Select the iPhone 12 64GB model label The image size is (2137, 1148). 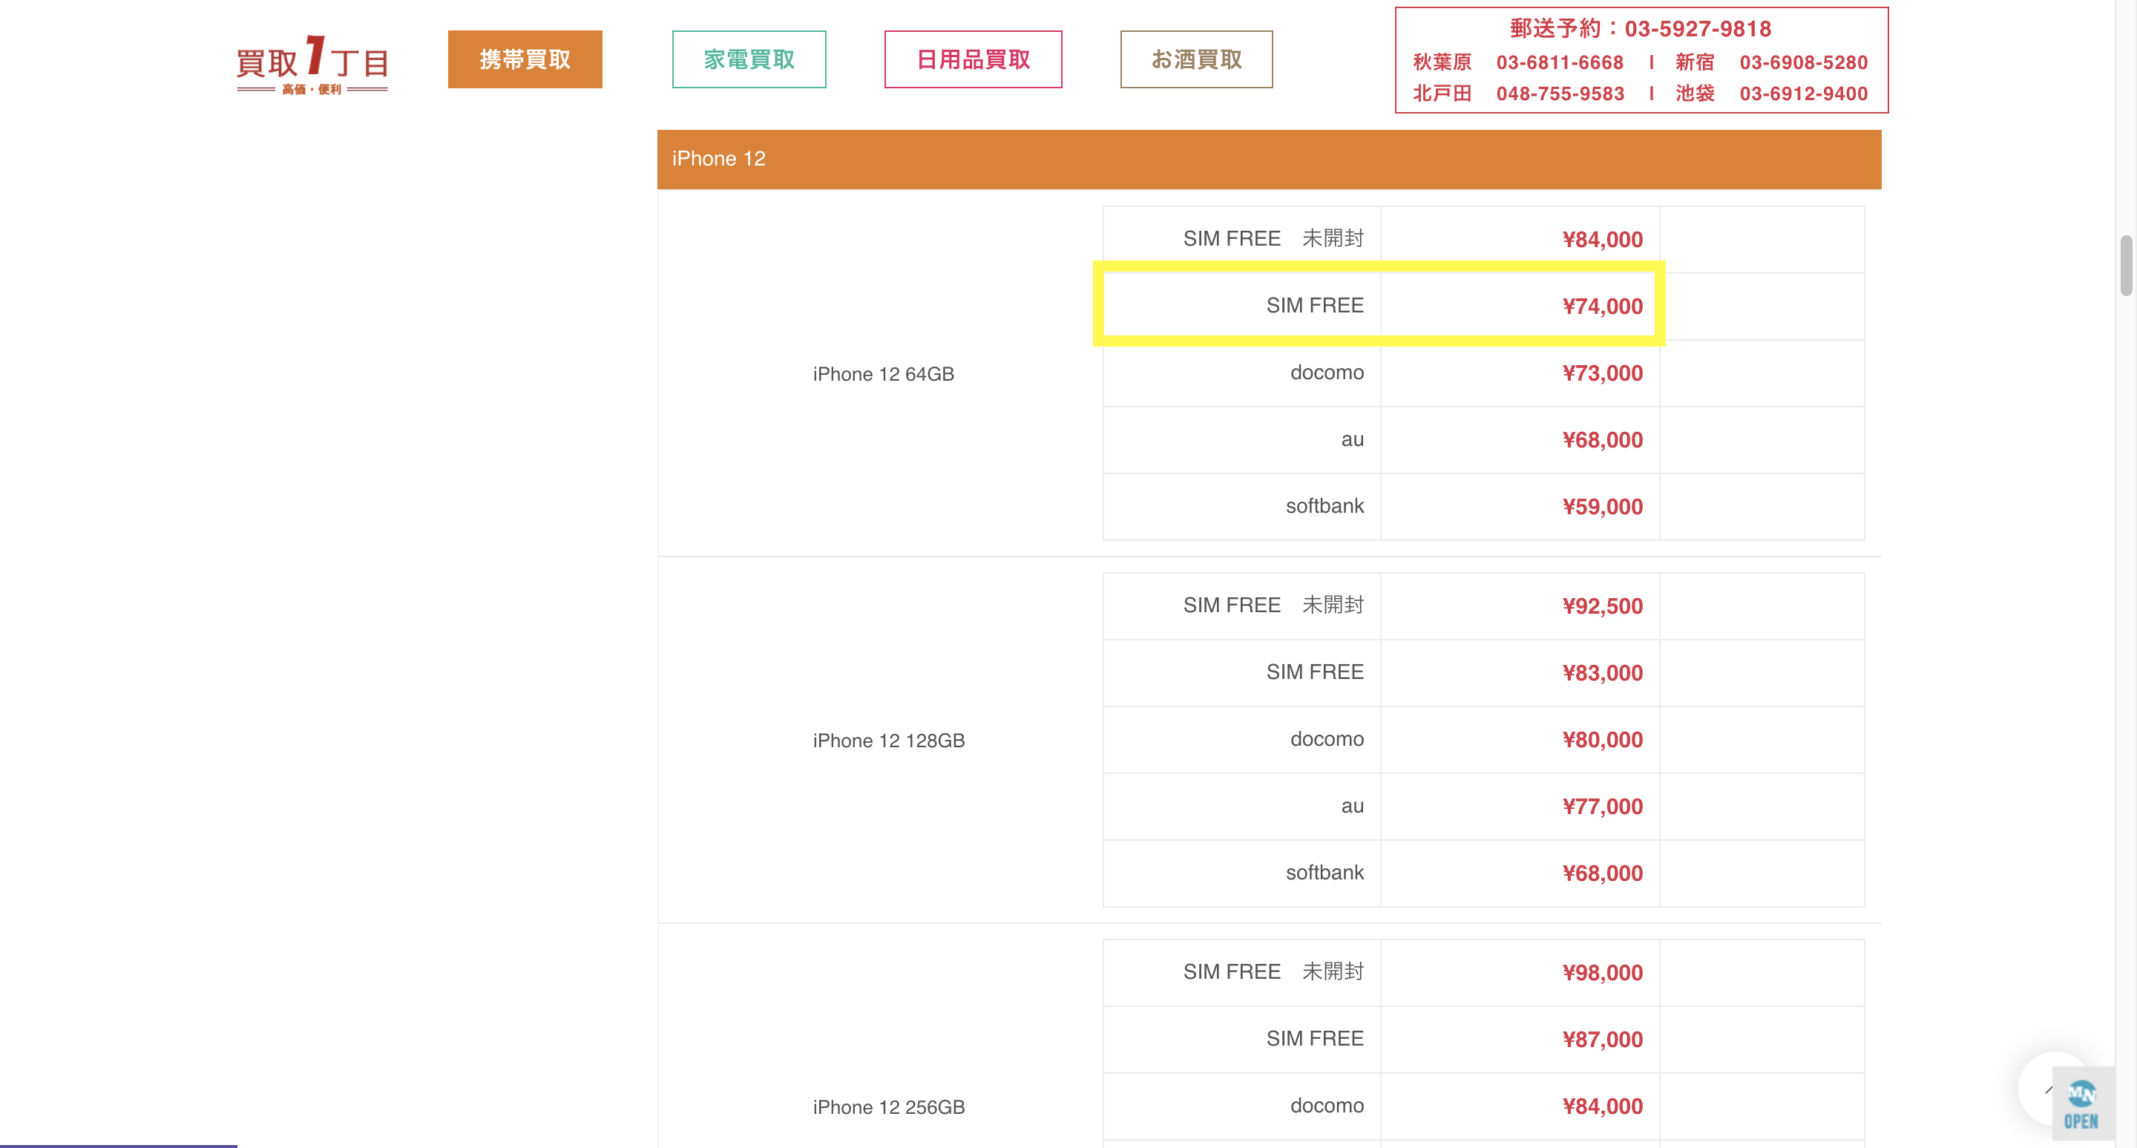point(884,374)
